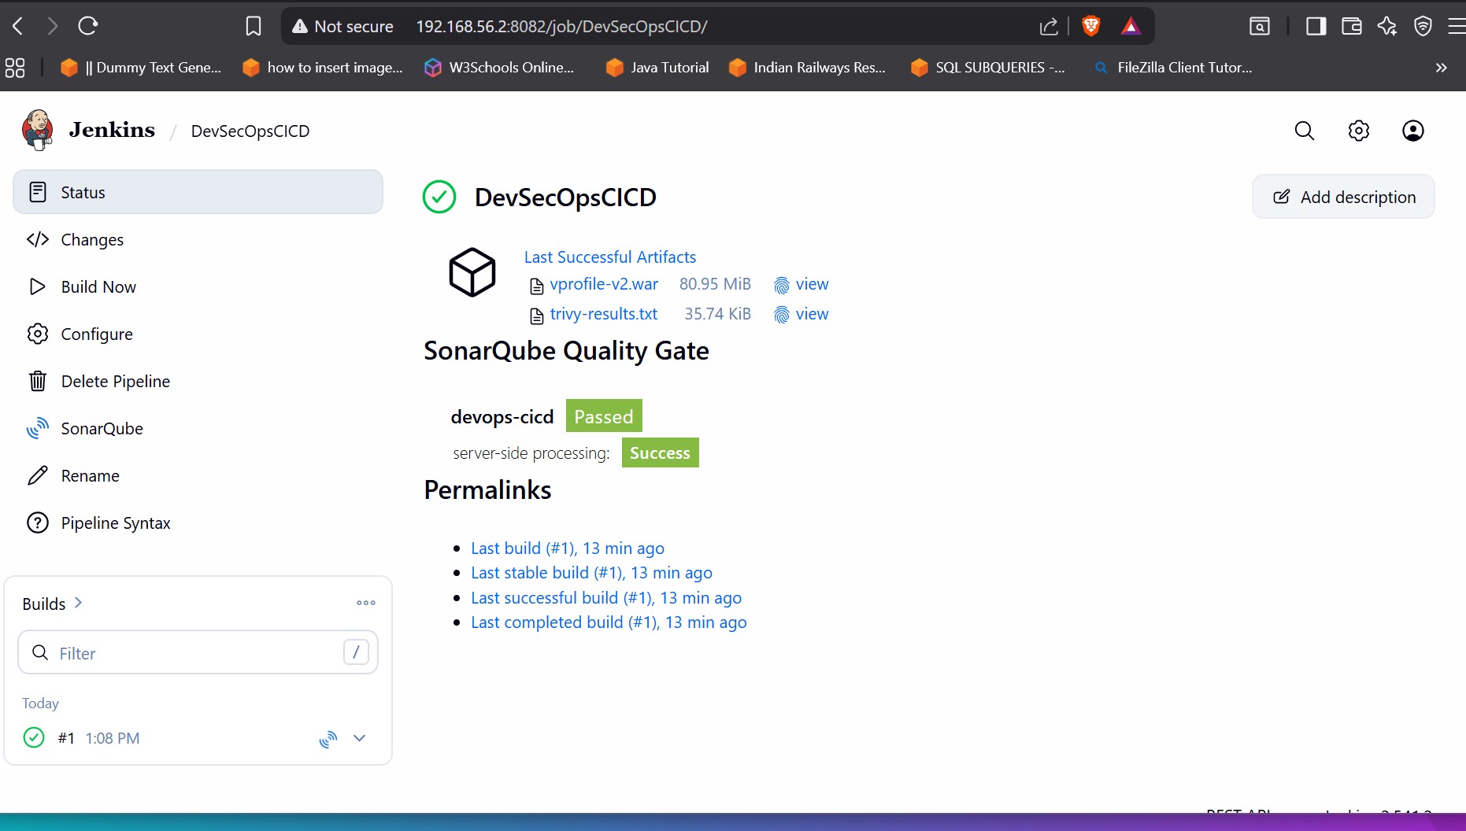Open the trivy-results.txt artifact

pos(604,314)
